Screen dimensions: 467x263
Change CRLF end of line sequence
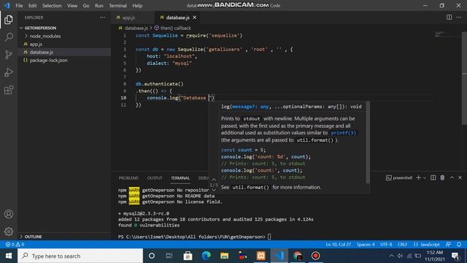402,244
